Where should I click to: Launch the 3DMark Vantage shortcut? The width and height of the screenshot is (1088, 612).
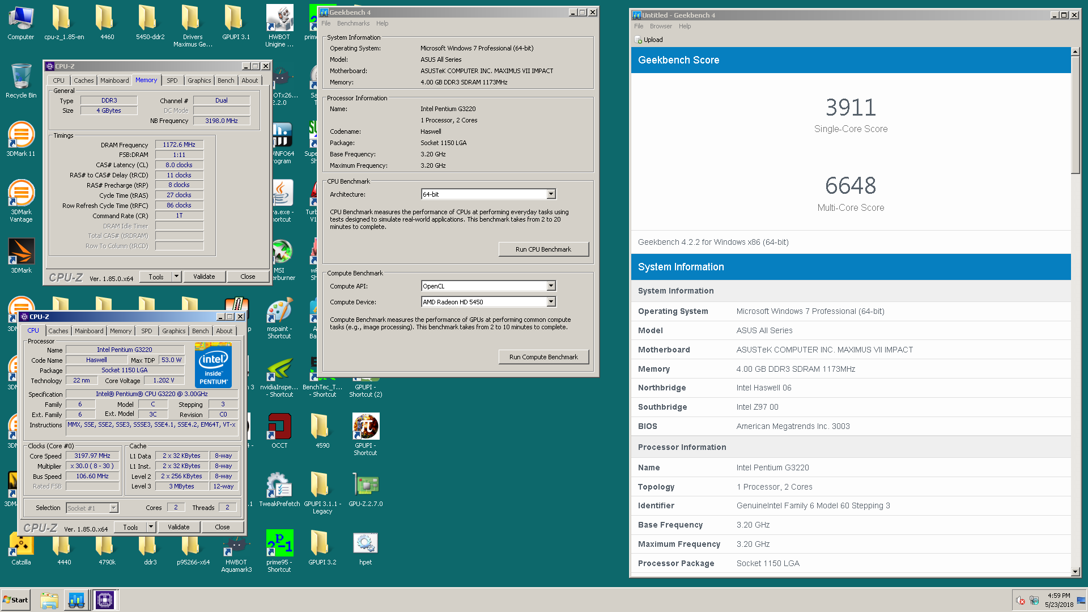[21, 201]
